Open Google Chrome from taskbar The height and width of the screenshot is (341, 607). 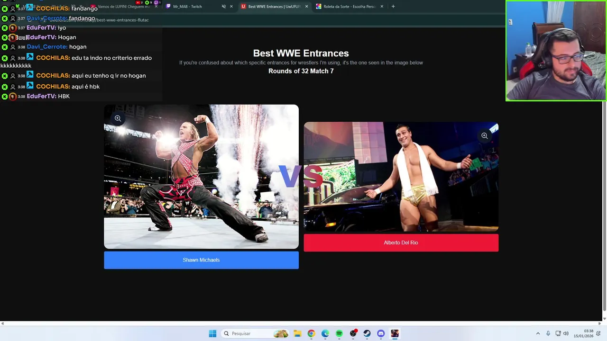(311, 333)
